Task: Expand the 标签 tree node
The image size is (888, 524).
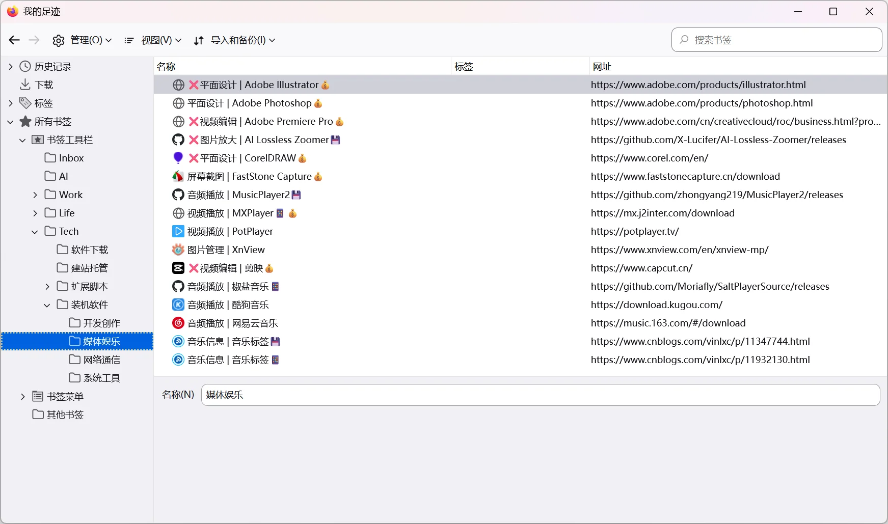Action: click(x=11, y=103)
